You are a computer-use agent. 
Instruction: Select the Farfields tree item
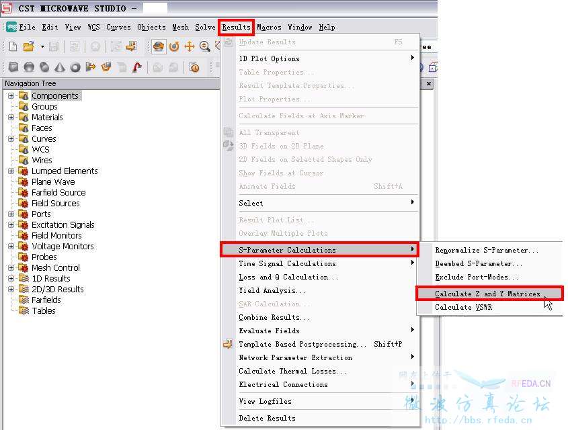(46, 300)
